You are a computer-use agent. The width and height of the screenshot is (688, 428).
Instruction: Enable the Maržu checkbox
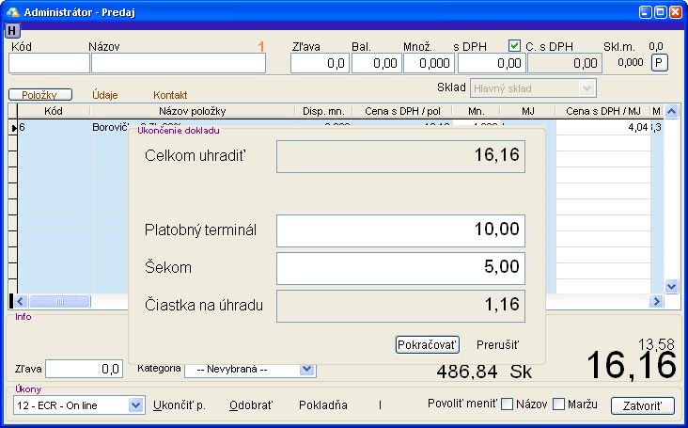pos(559,404)
